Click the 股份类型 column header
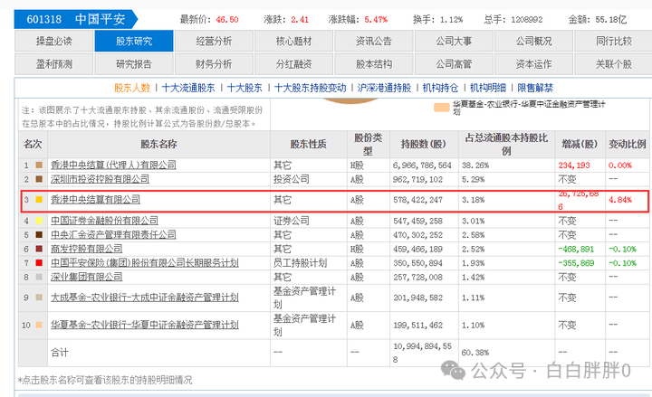652x397 pixels. tap(368, 145)
